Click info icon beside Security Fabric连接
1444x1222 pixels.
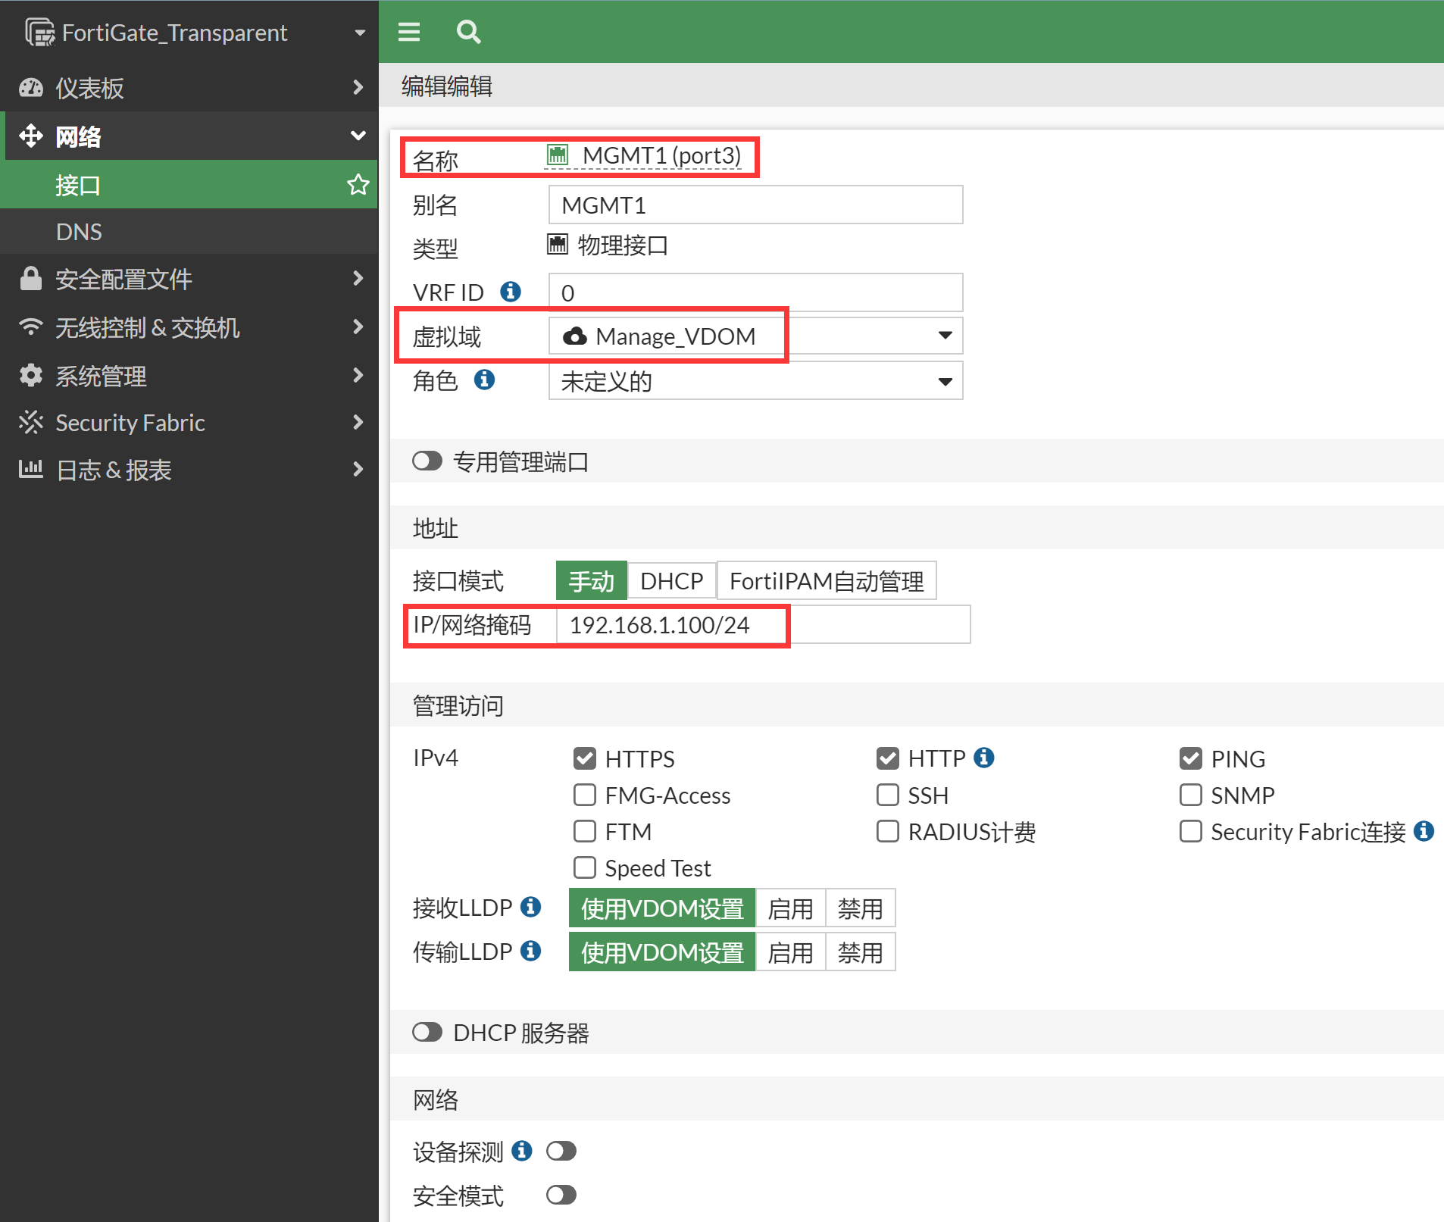click(1424, 831)
